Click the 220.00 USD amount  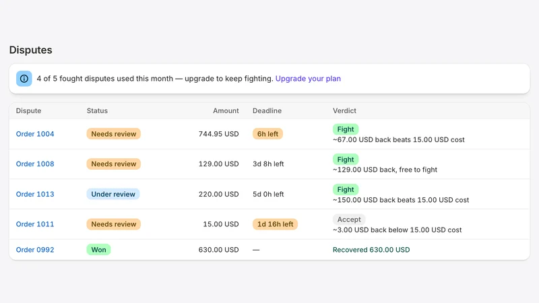click(x=218, y=194)
